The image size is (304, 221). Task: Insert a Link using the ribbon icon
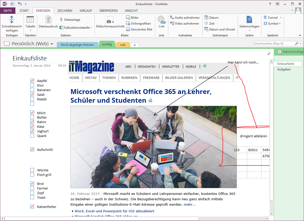(161, 23)
